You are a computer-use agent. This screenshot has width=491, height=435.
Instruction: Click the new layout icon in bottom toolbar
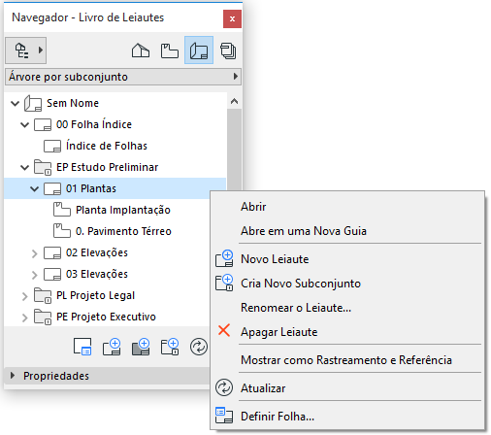(112, 347)
